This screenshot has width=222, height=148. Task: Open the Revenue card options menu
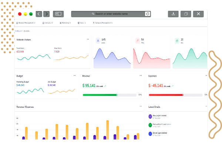141,75
